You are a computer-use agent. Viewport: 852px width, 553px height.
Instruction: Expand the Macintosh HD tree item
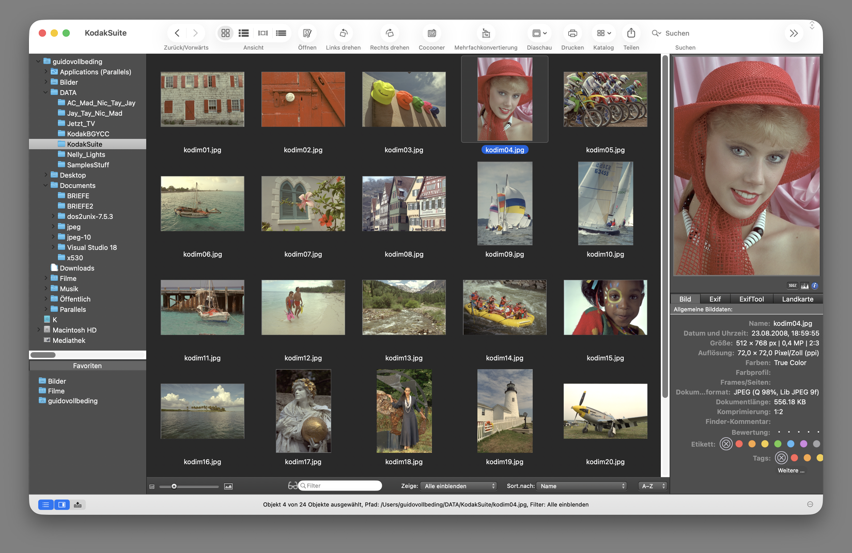click(x=39, y=330)
